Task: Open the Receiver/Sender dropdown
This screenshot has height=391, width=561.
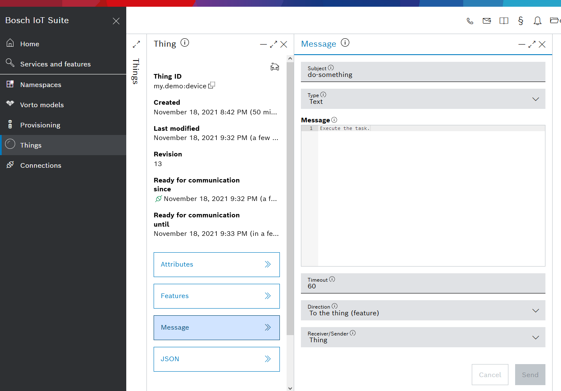Action: (423, 337)
